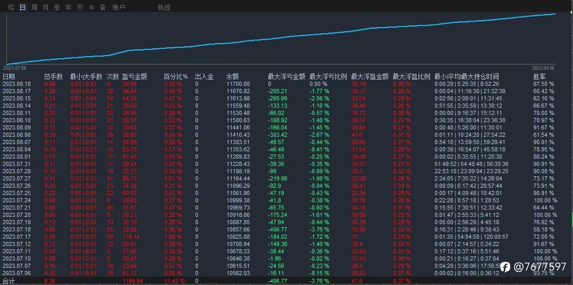Open the 月 monthly tab

[45, 7]
